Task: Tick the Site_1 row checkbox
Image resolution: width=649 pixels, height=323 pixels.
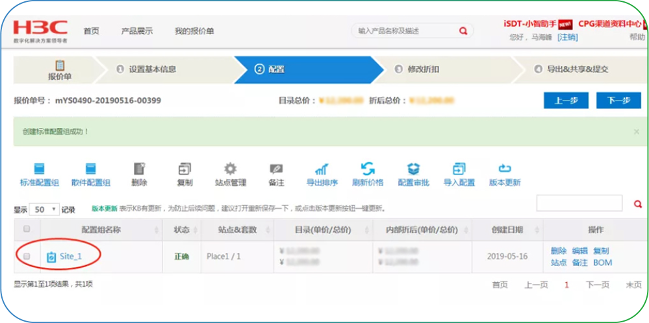Action: point(27,256)
